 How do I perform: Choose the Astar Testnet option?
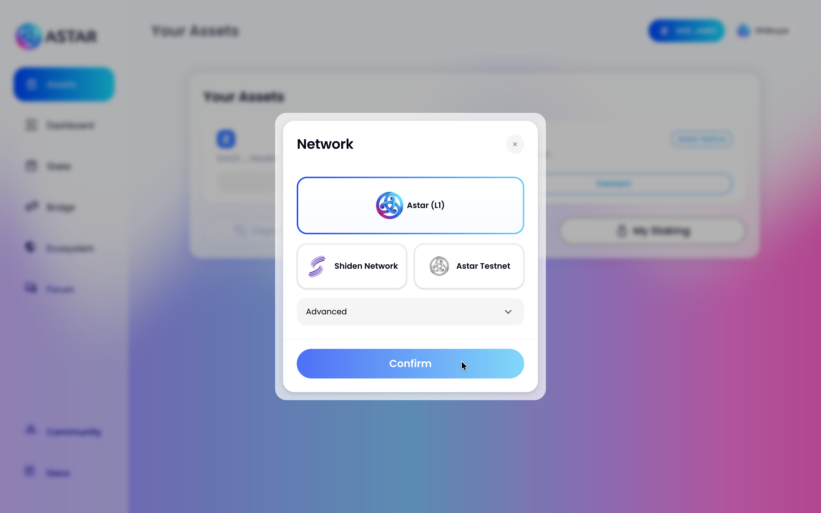469,266
